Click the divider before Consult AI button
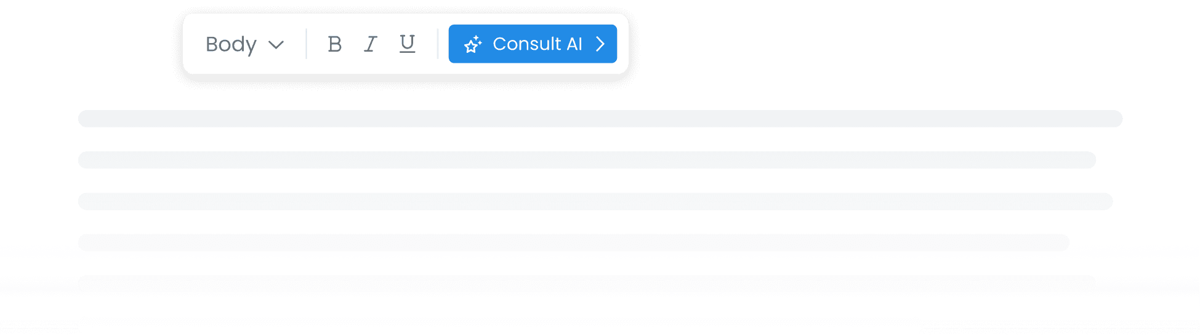 click(x=438, y=44)
